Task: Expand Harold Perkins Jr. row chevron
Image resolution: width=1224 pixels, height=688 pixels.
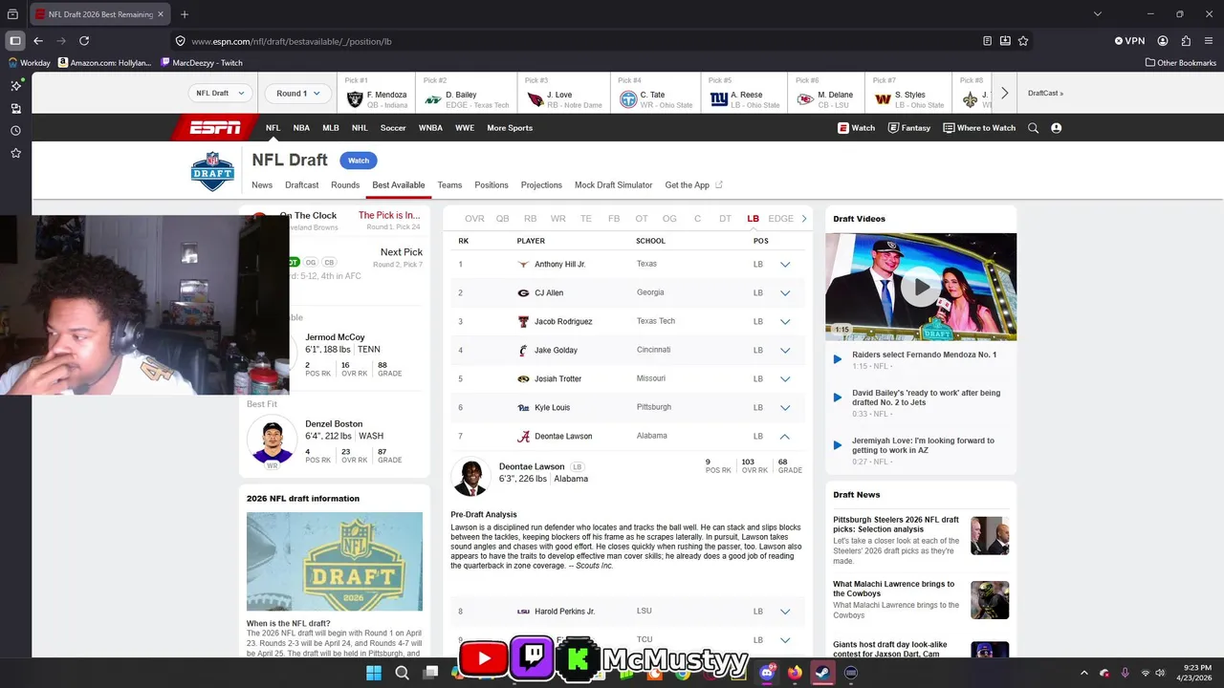Action: (785, 612)
